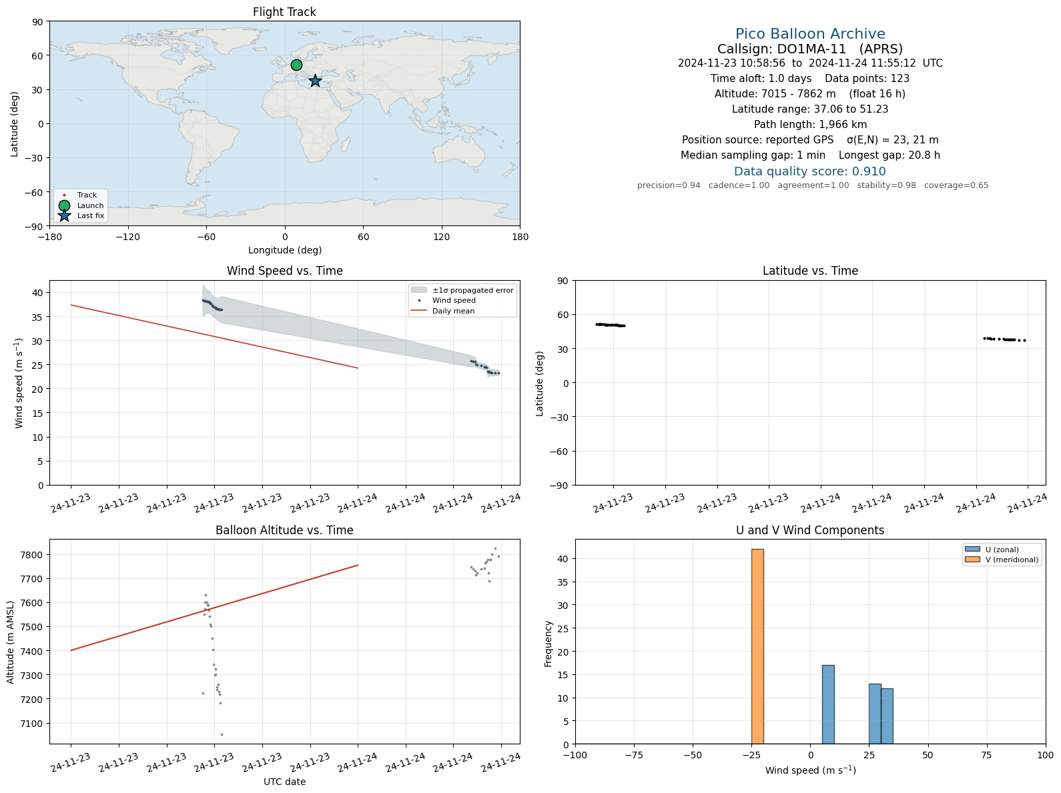This screenshot has height=793, width=1061.
Task: Click the red daily mean line in Wind Speed plot
Action: tap(214, 337)
